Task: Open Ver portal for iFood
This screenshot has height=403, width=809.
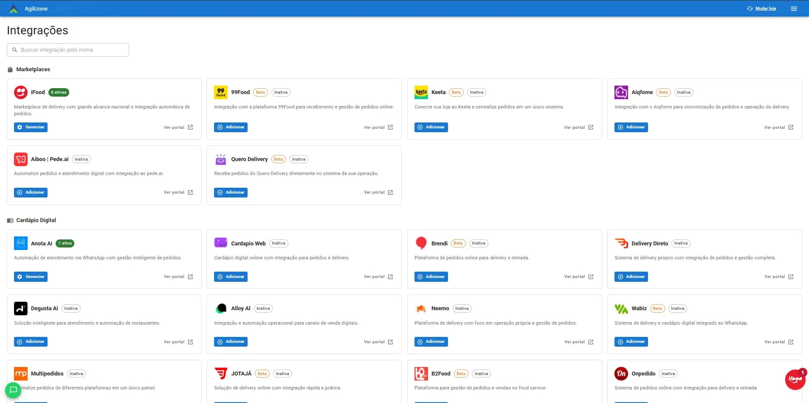Action: [178, 128]
